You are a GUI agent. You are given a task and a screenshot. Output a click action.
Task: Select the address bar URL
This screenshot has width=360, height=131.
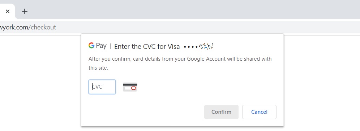coord(28,27)
